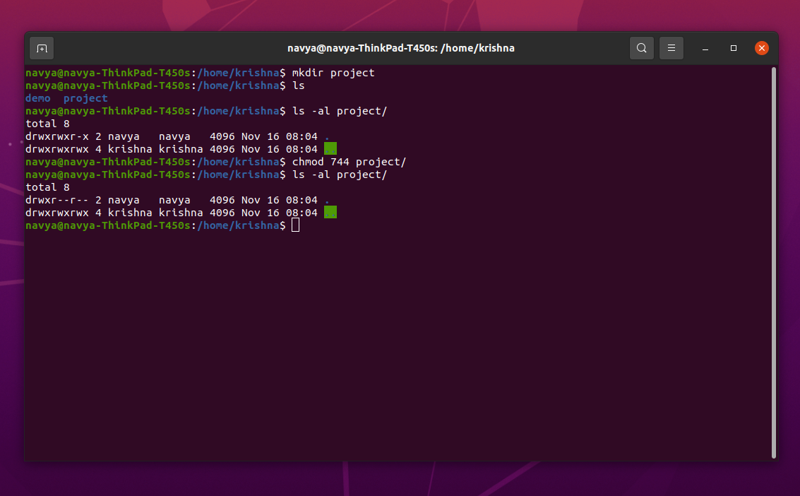Click the 'mkdir project' command text
The width and height of the screenshot is (800, 496).
coord(333,72)
